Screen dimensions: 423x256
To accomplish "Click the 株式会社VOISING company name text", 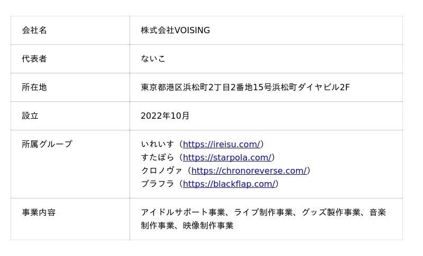I will pyautogui.click(x=176, y=30).
